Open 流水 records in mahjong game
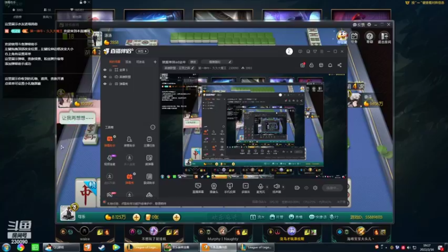Screen dimensions: 448x252 tap(258, 217)
